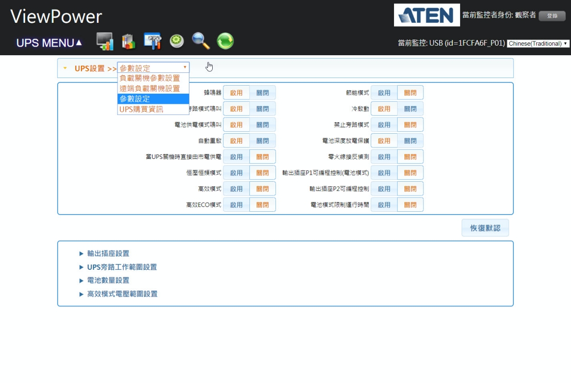Click the ATEN logo
This screenshot has width=571, height=383.
(427, 15)
